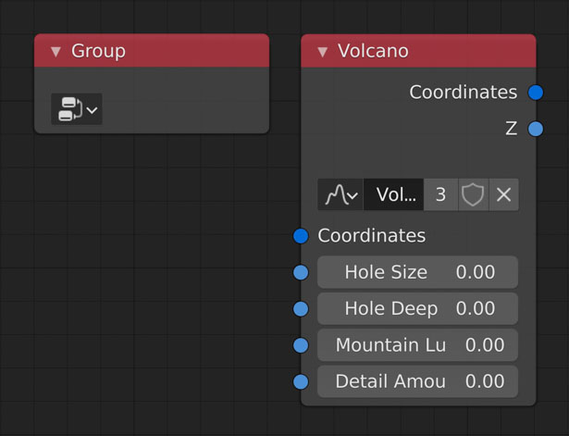Click the Hole Deep value field
This screenshot has height=436, width=569.
point(417,308)
